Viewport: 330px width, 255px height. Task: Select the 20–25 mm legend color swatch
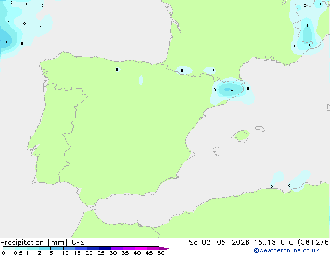(93, 248)
